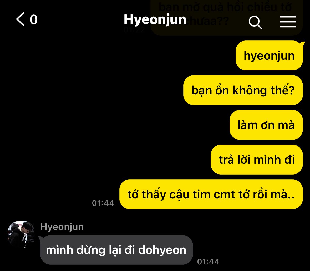Open the hamburger menu icon
This screenshot has width=310, height=271.
tap(288, 22)
